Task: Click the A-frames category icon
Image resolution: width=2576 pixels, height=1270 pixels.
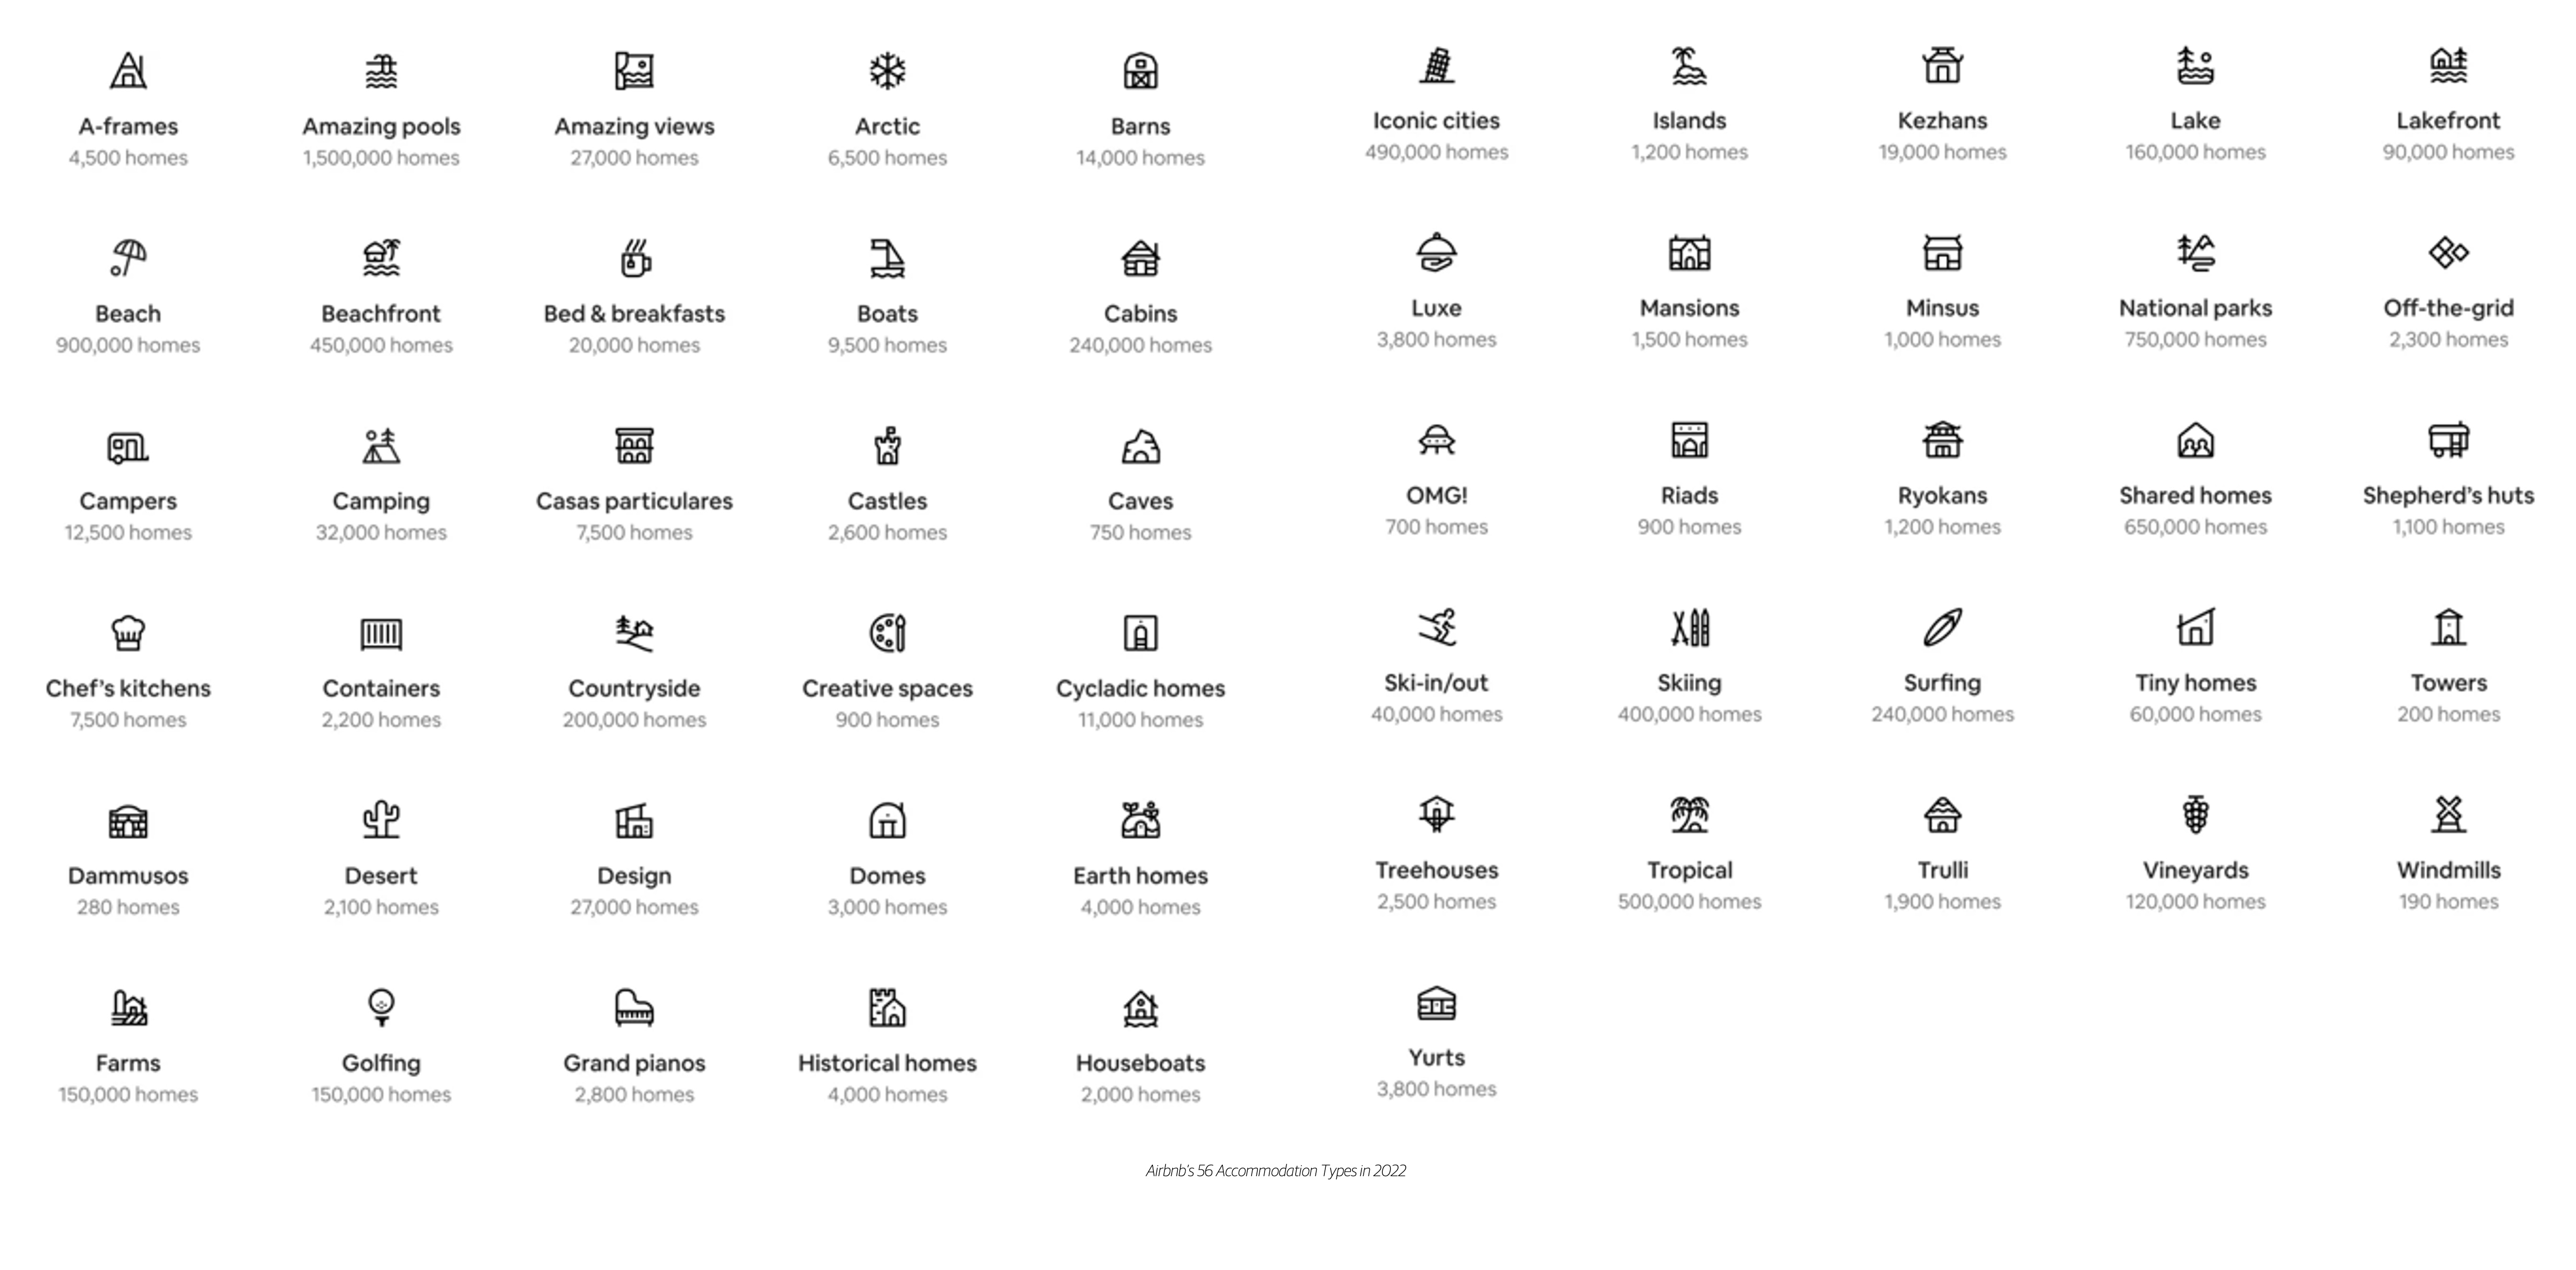Action: pos(128,70)
